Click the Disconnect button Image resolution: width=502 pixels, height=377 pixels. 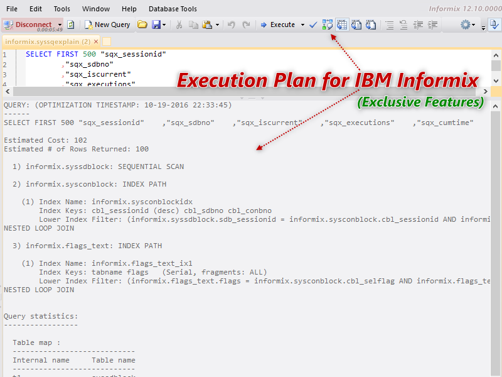pos(28,25)
